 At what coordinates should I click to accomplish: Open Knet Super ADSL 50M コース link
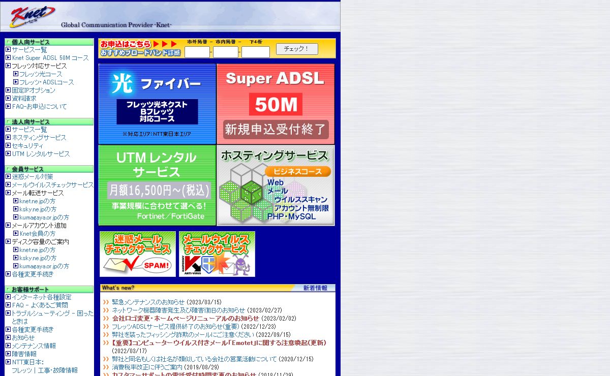[x=50, y=58]
